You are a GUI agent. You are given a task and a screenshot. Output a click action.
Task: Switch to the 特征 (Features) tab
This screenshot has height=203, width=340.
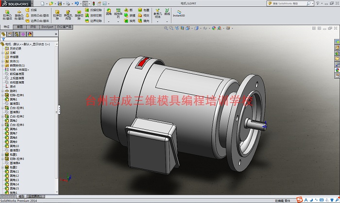tap(6, 27)
